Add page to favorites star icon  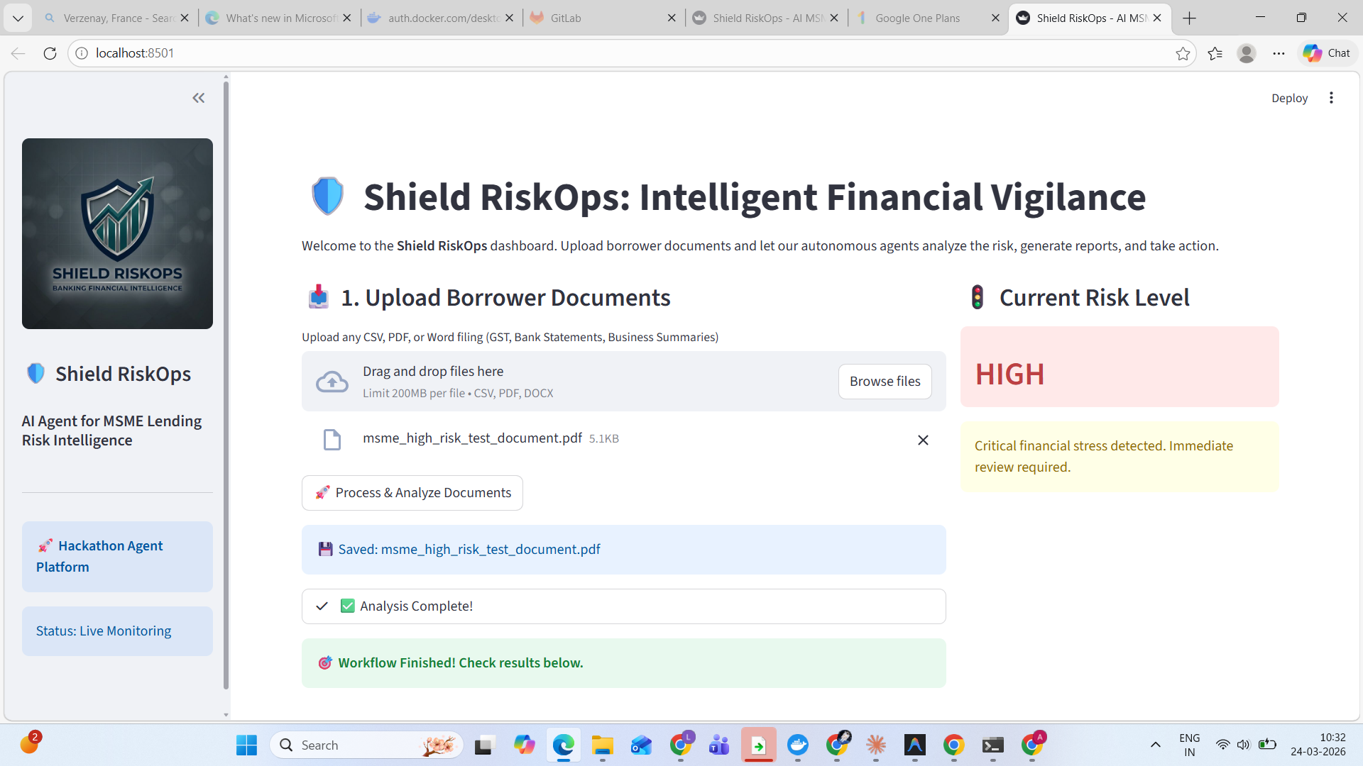tap(1183, 53)
